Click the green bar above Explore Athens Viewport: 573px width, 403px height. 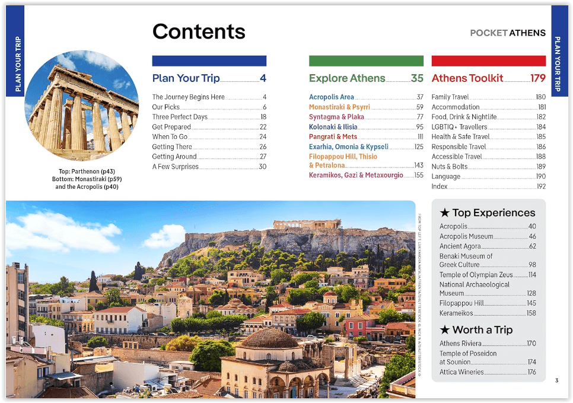[x=366, y=61]
